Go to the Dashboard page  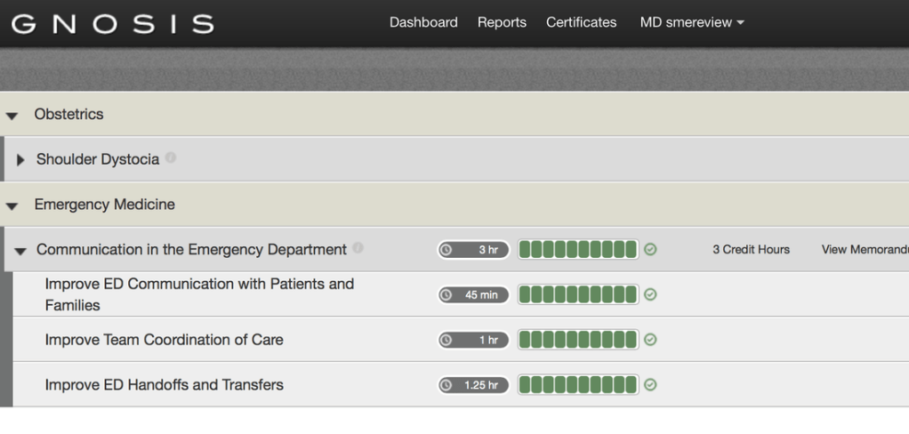click(423, 22)
